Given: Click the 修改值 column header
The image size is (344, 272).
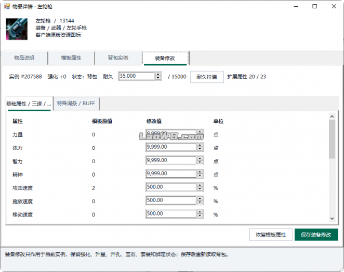Looking at the screenshot, I should (x=154, y=121).
